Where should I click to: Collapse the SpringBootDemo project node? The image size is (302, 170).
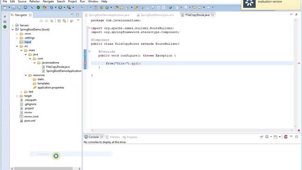tap(13, 29)
